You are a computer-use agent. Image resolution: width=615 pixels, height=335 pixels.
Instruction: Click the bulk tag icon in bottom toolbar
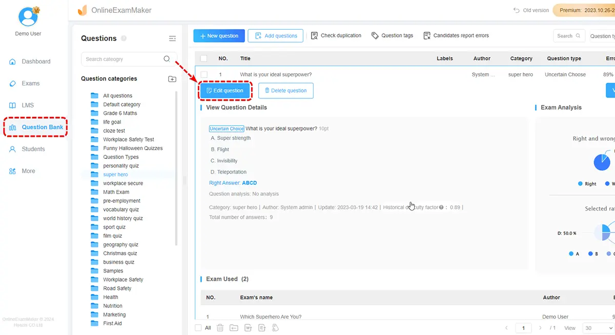[x=276, y=328]
